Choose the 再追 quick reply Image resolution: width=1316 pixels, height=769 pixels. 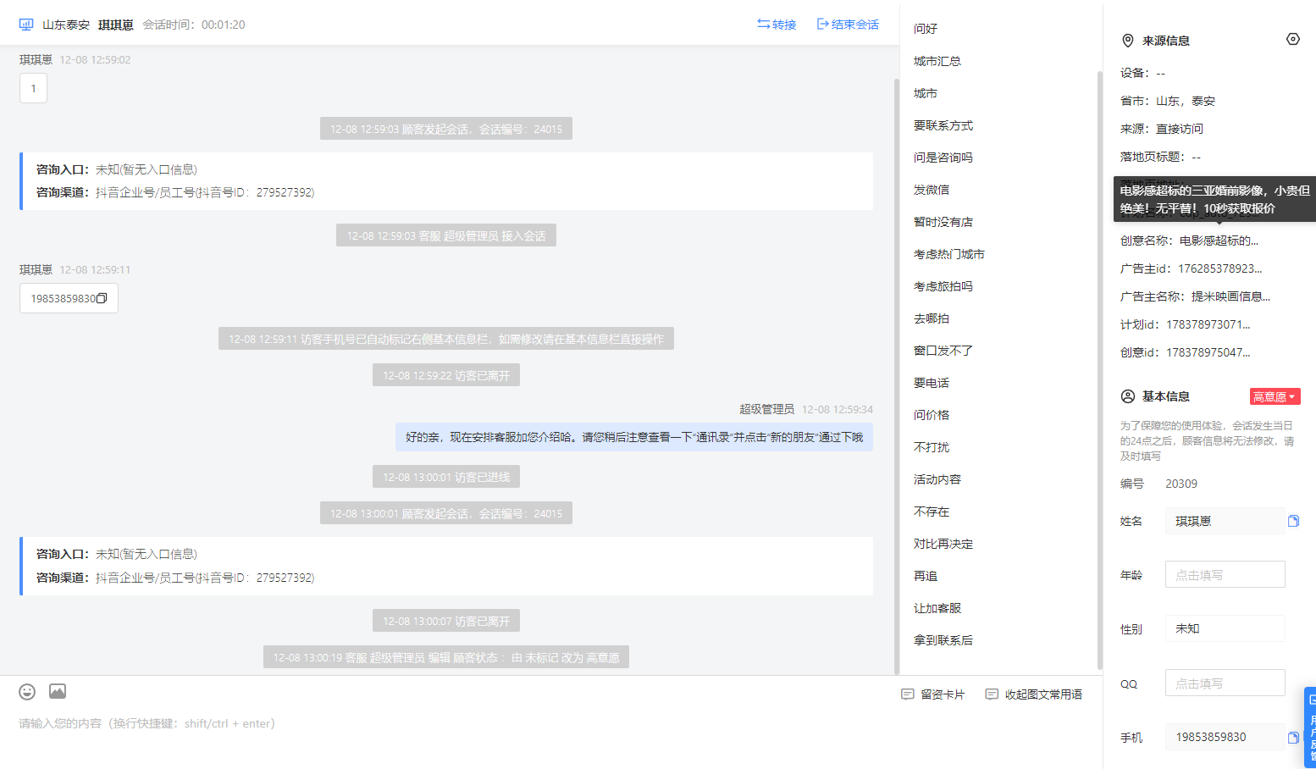(926, 576)
